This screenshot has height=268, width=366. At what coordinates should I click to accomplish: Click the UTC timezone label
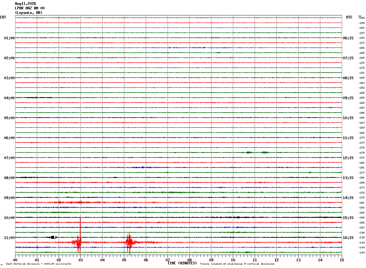tap(349, 17)
